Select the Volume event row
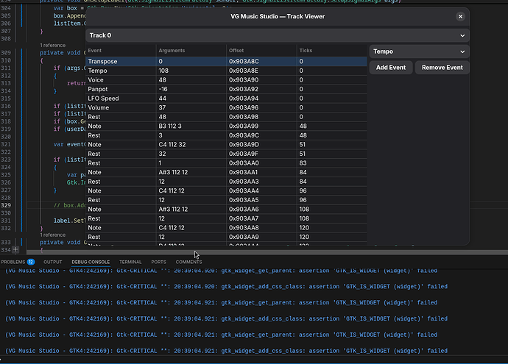This screenshot has width=508, height=364. click(226, 107)
